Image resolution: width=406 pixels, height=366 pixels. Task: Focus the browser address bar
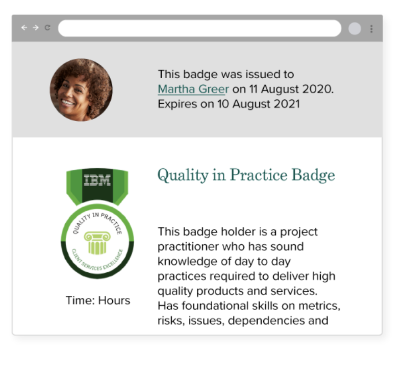pos(200,28)
